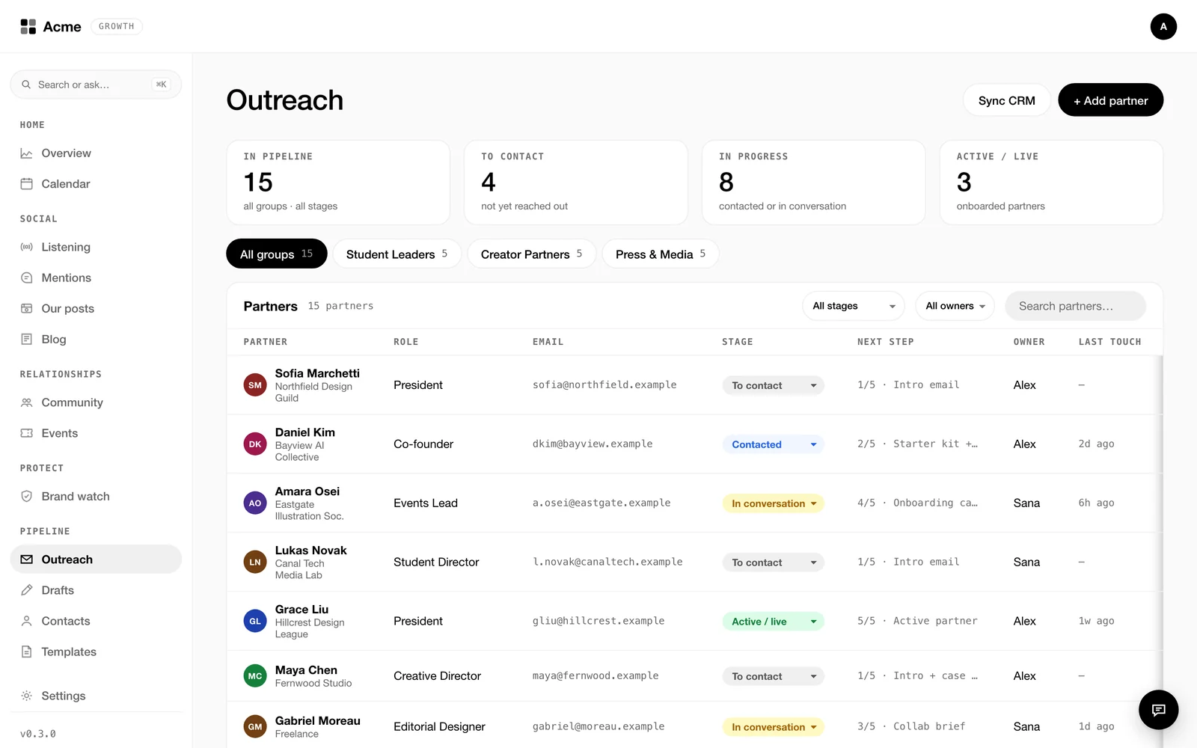Open Drafts via its pencil icon
This screenshot has width=1197, height=748.
[x=26, y=590]
